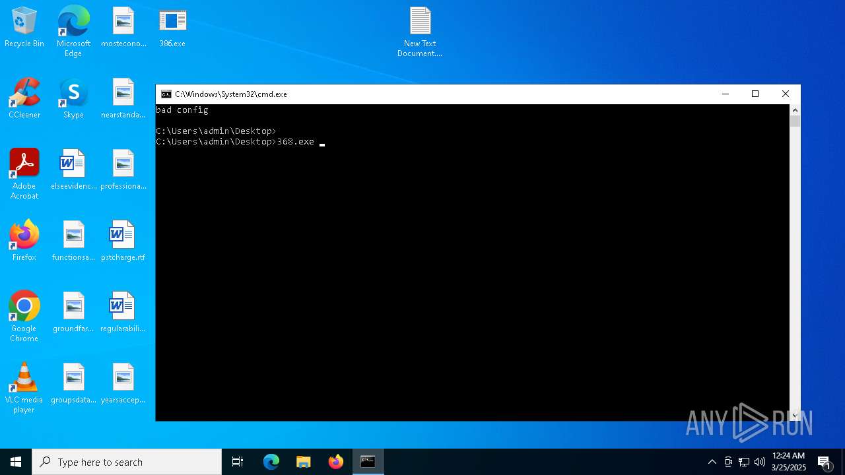Select the groundfar image file
This screenshot has height=475, width=845.
[73, 313]
